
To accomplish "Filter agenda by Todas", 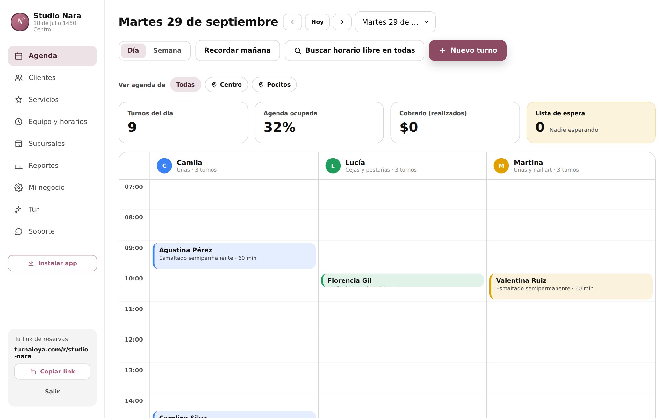I will click(185, 85).
